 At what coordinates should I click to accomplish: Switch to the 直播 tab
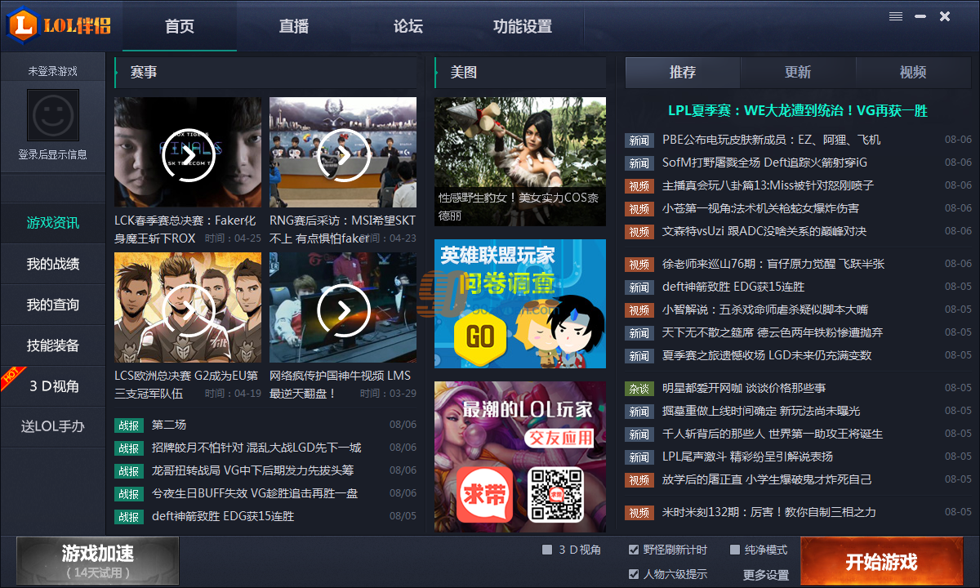point(294,26)
